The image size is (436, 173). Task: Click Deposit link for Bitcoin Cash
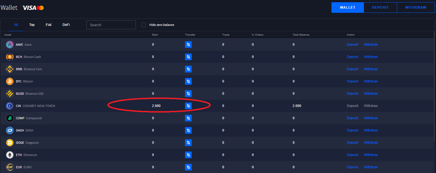pyautogui.click(x=352, y=57)
